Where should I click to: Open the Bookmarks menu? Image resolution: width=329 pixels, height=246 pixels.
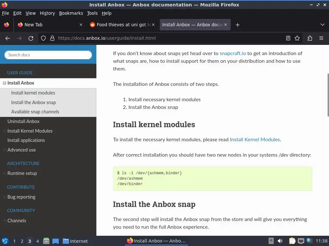pos(71,13)
